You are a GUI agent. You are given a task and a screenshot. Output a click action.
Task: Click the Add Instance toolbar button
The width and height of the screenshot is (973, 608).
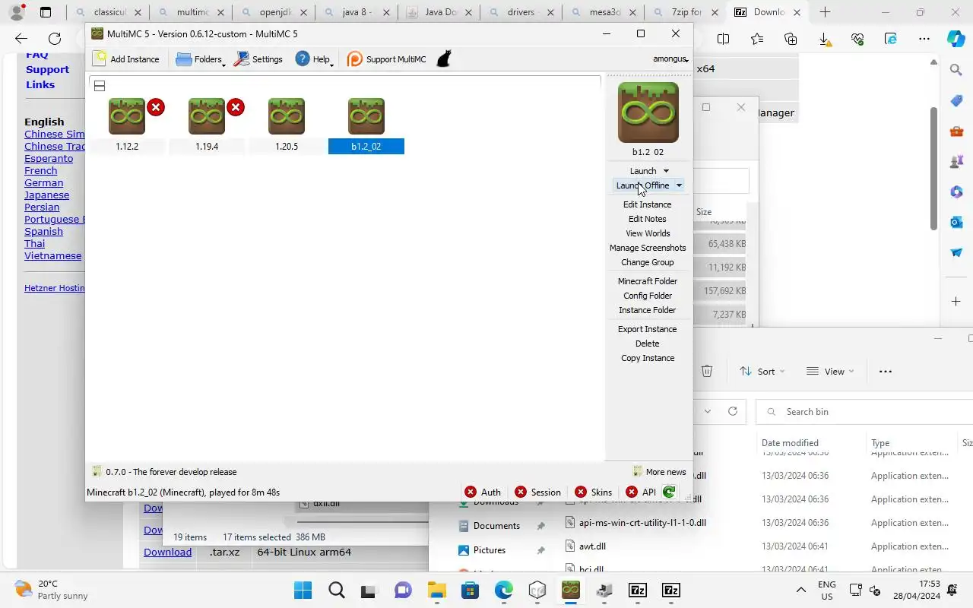(126, 59)
